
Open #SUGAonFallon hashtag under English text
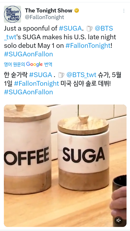click(28, 54)
